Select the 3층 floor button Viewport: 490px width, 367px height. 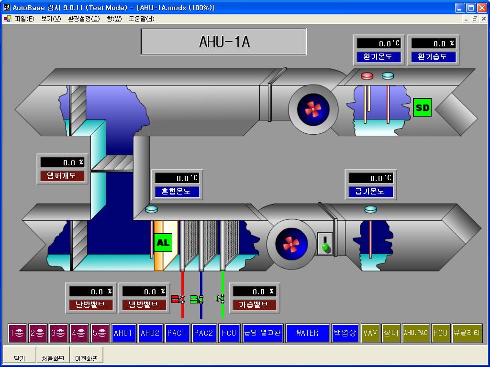pyautogui.click(x=59, y=333)
